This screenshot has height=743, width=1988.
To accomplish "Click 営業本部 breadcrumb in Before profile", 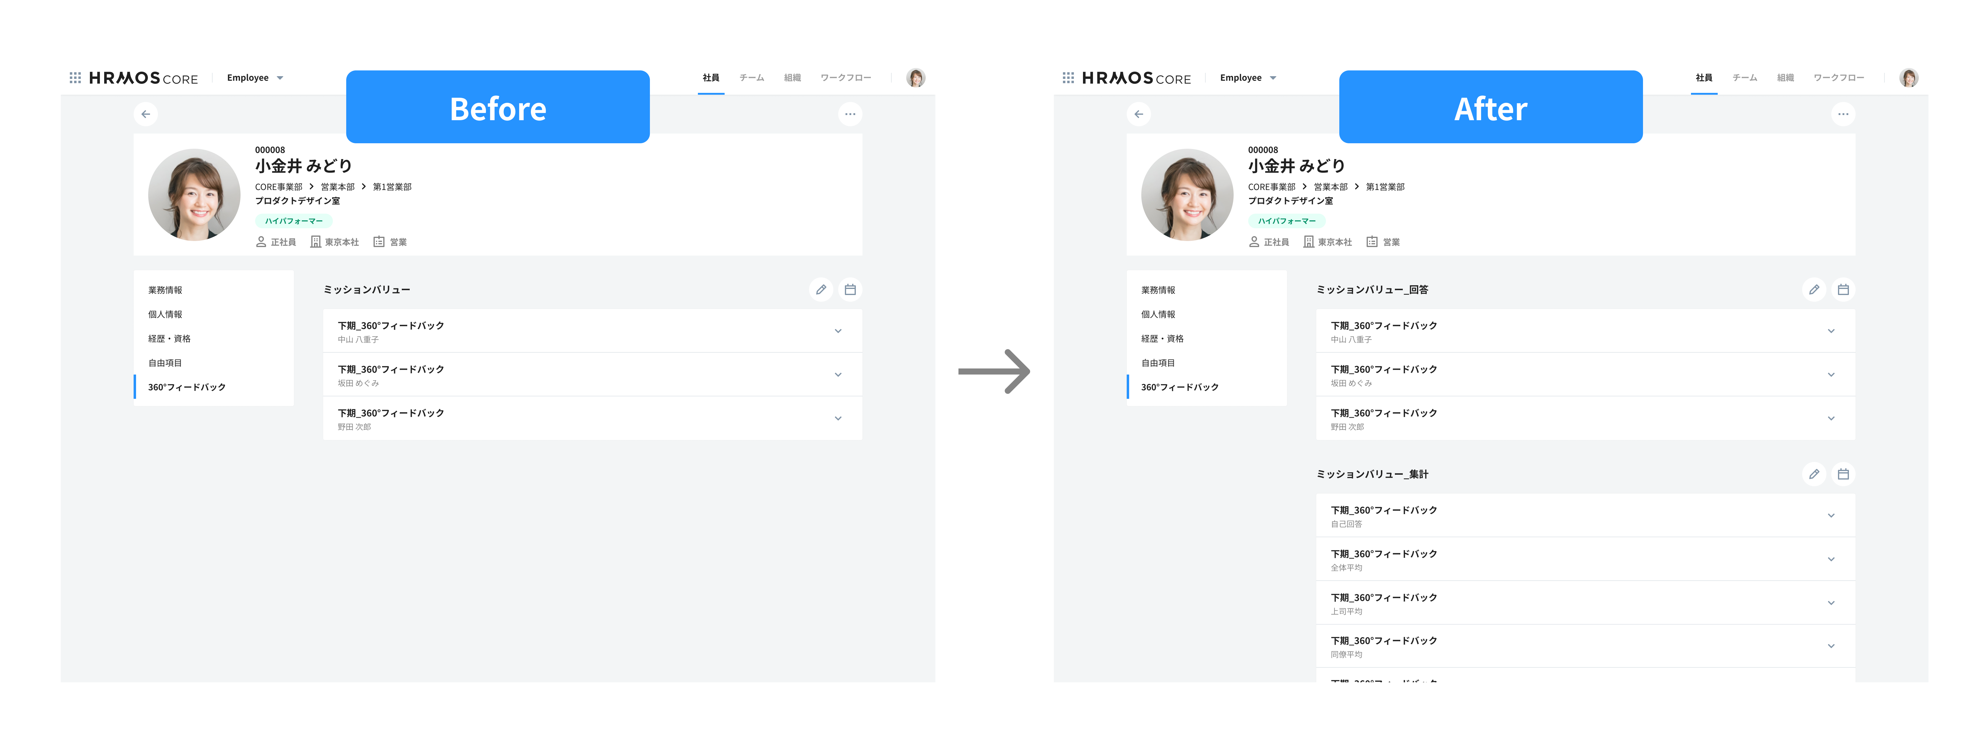I will [337, 187].
